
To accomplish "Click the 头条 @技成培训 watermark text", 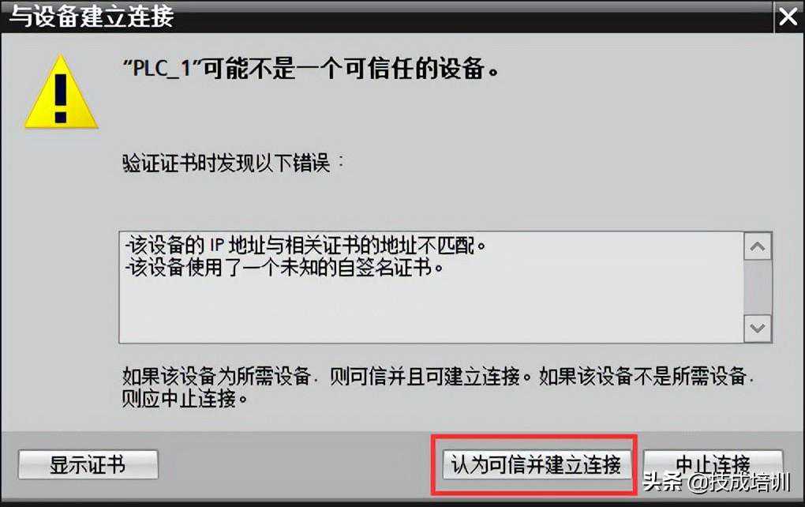I will click(716, 482).
